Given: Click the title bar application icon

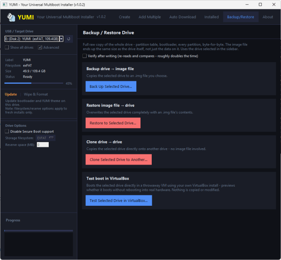Looking at the screenshot, I should (x=5, y=5).
